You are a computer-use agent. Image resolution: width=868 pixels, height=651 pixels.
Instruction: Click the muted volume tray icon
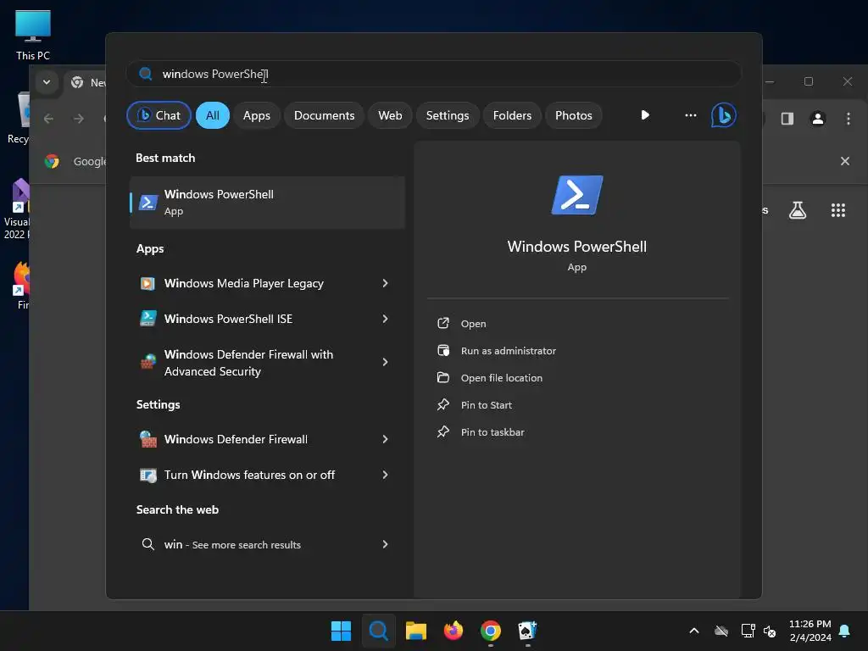[770, 631]
